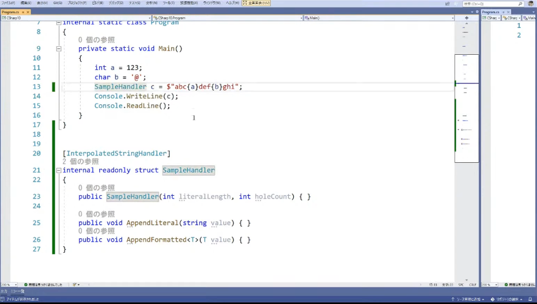Click line number 20 in margin

click(x=37, y=153)
